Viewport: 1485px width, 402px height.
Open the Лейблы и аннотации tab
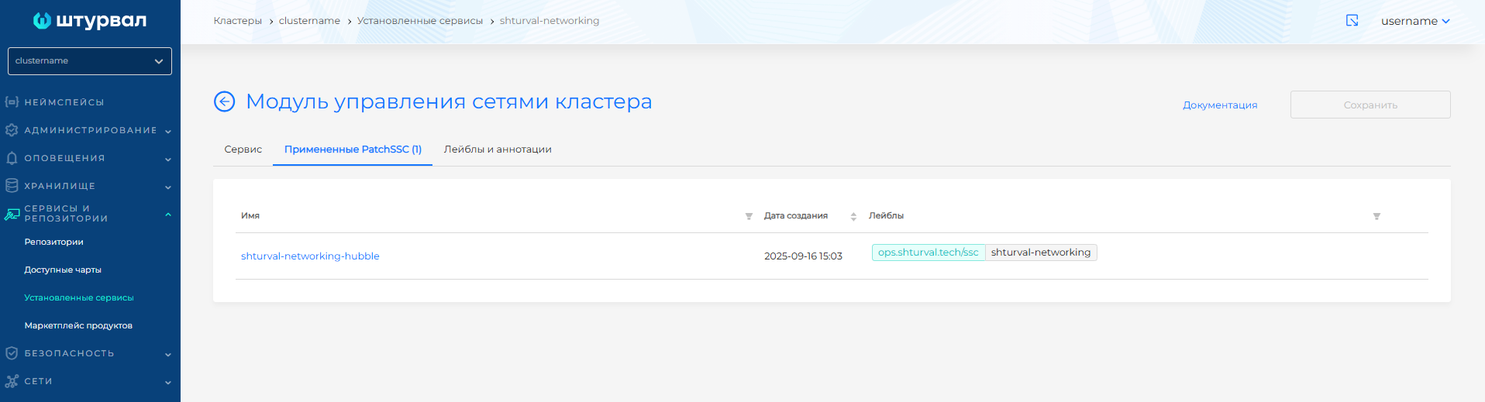tap(498, 149)
